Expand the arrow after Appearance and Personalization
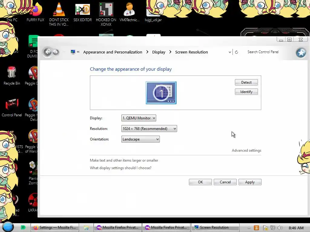Viewport: 310px width, 232px height. 147,52
